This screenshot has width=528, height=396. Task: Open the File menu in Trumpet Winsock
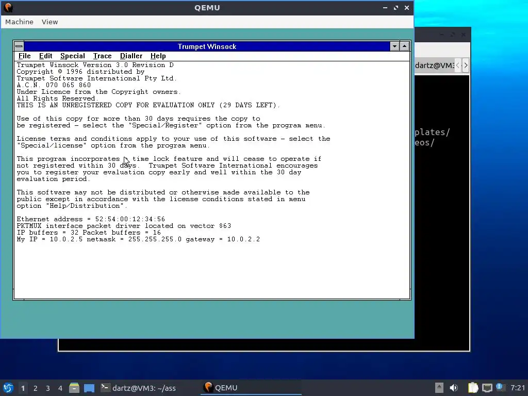point(24,56)
